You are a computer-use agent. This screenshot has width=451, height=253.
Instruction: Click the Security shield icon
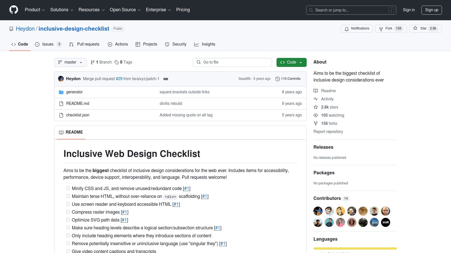[x=167, y=44]
